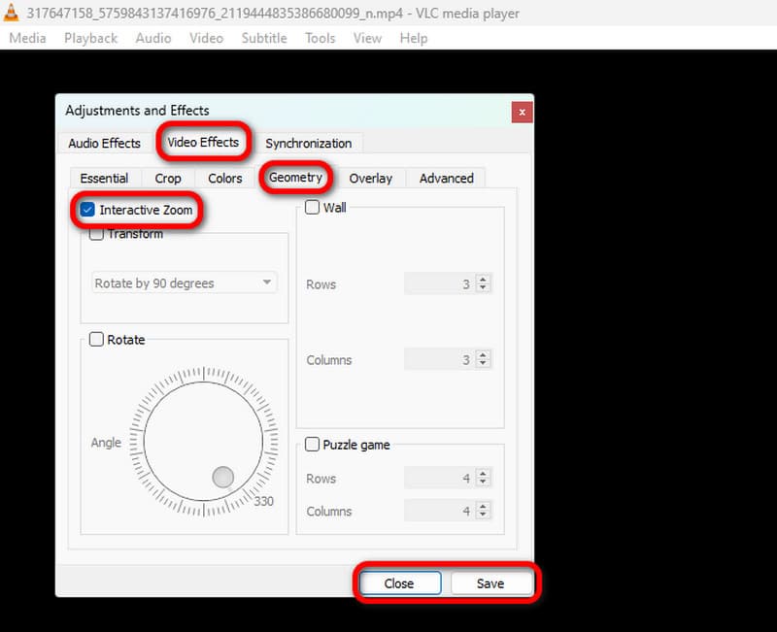Increase Wall Rows with up arrow

484,280
